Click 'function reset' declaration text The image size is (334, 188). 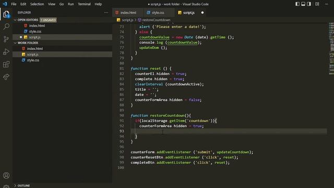146,68
